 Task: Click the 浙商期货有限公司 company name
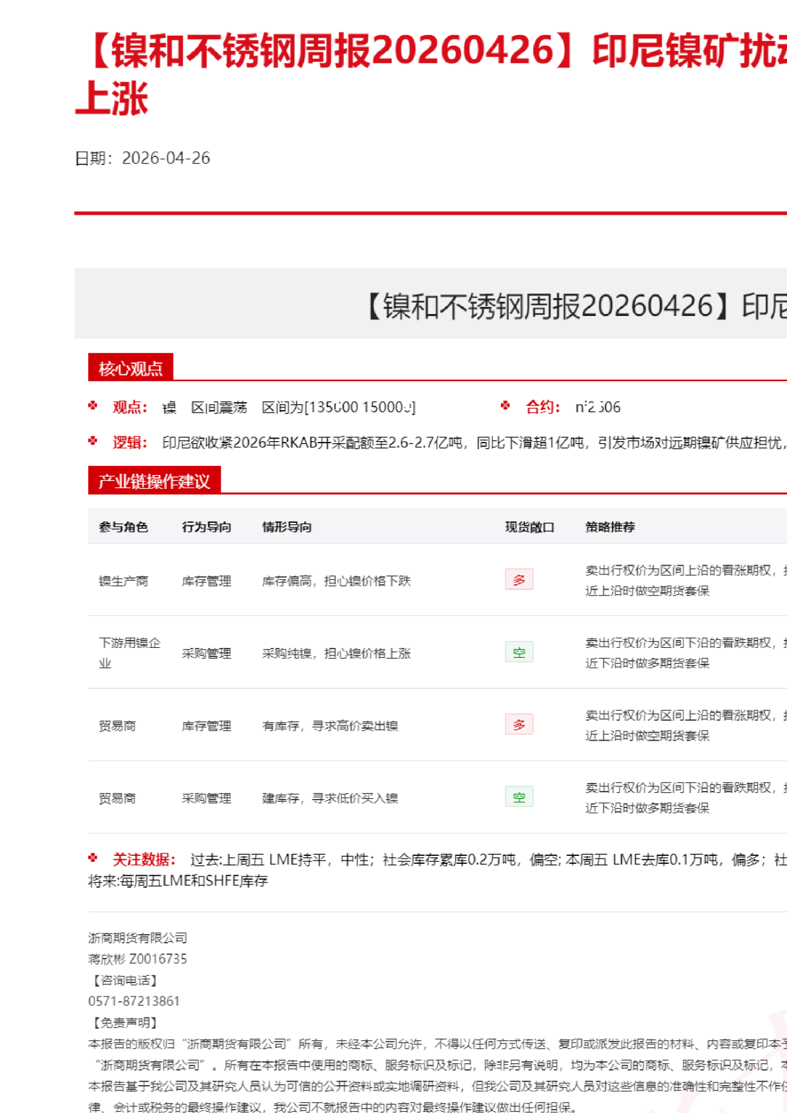click(138, 938)
